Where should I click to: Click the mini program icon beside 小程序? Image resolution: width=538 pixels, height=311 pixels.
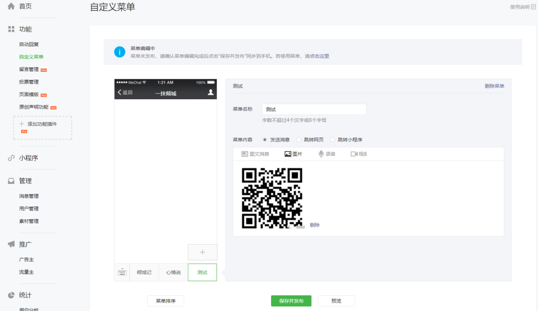click(x=11, y=158)
